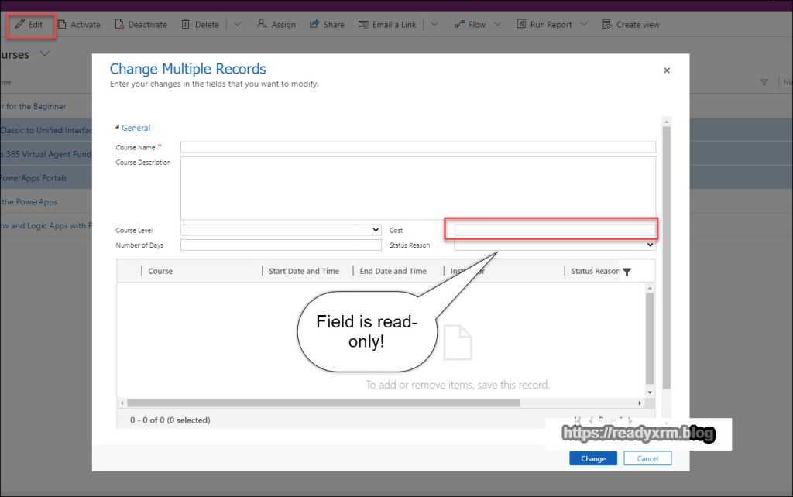
Task: Click the Delete trash icon
Action: [x=186, y=25]
